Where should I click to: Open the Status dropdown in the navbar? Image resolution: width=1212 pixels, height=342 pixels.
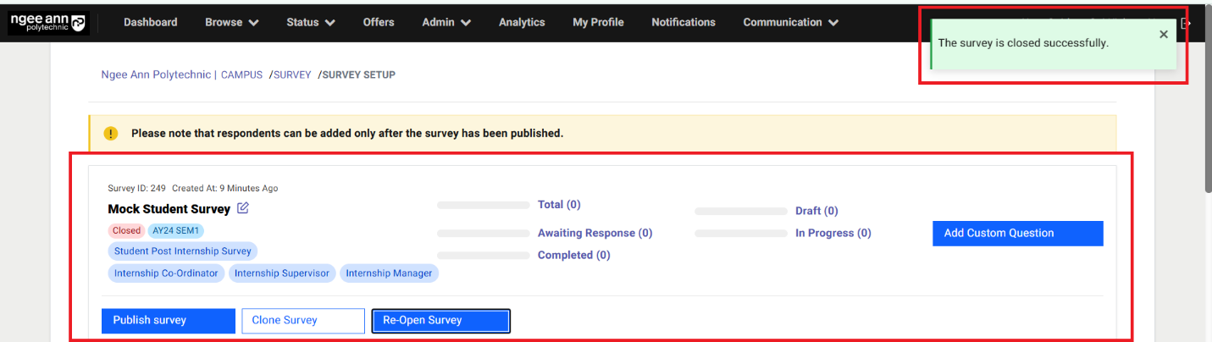coord(310,23)
